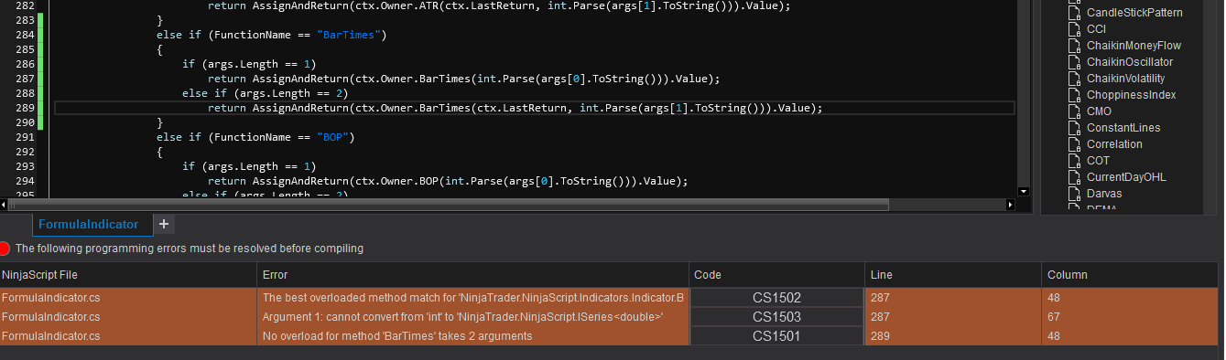
Task: Click the COT file icon
Action: (x=1075, y=161)
